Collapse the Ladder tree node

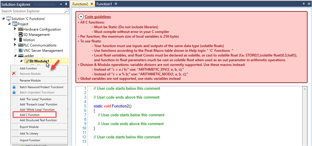click(x=15, y=56)
